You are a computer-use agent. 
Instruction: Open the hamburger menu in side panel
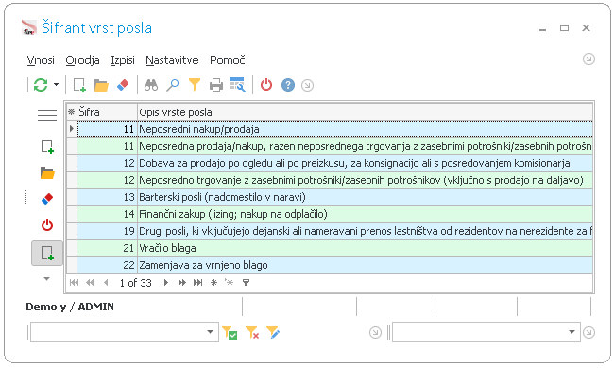click(x=47, y=115)
